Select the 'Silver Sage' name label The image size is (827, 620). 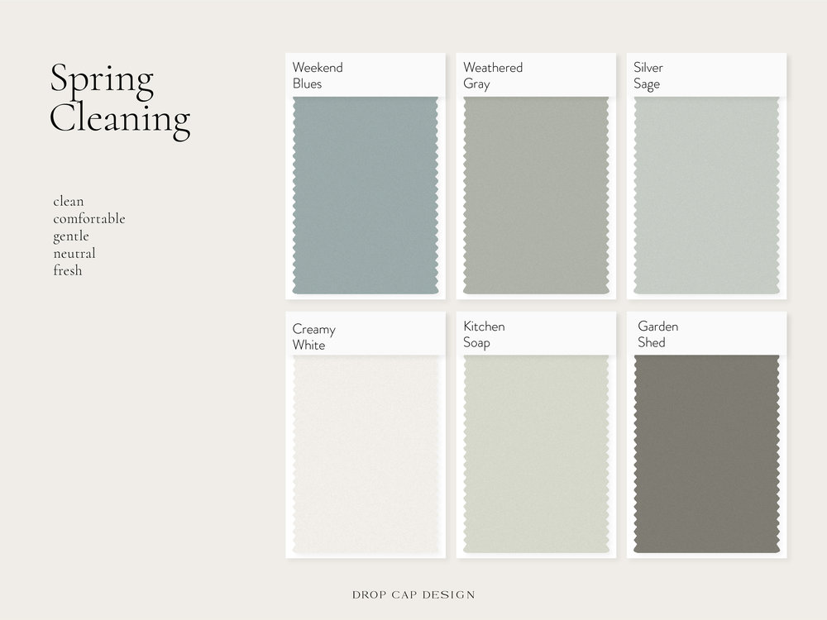click(648, 75)
